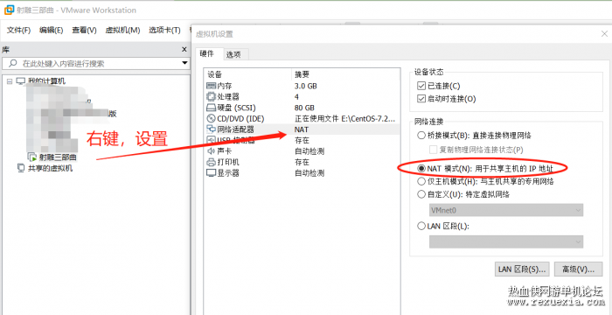
Task: Click the network adapter icon
Action: pos(211,129)
